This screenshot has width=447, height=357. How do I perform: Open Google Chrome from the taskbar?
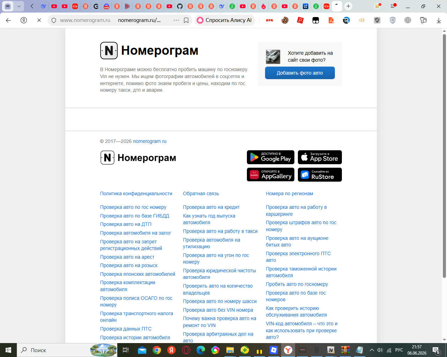pyautogui.click(x=157, y=350)
